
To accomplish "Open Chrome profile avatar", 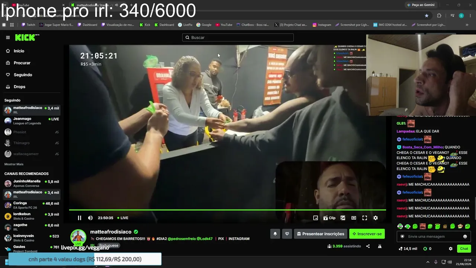I will (x=461, y=16).
